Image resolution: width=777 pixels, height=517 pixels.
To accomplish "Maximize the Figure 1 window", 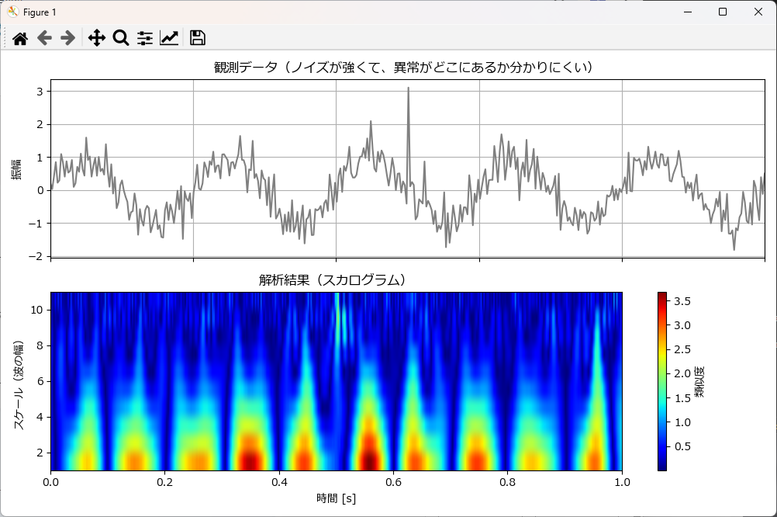I will (722, 12).
